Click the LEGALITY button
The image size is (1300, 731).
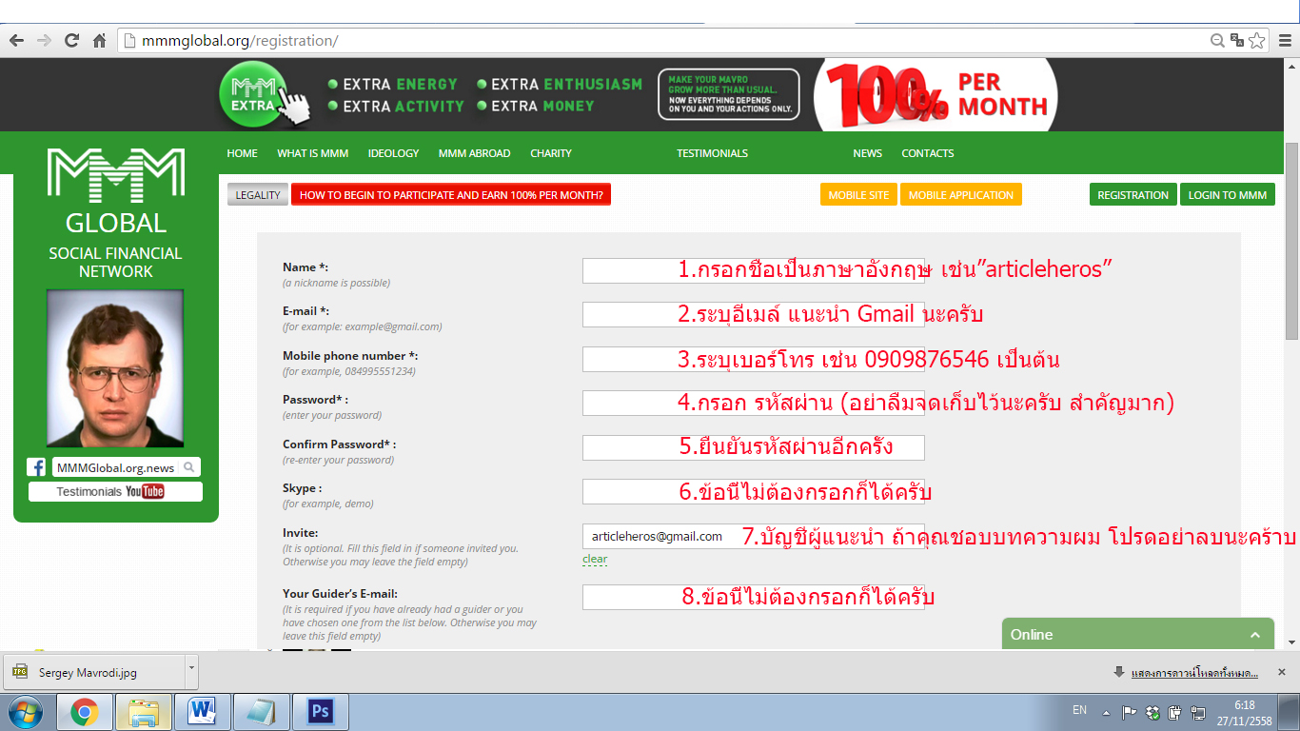click(258, 195)
